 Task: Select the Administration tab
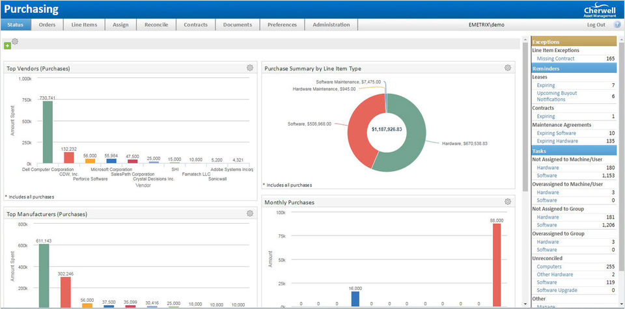[x=331, y=25]
